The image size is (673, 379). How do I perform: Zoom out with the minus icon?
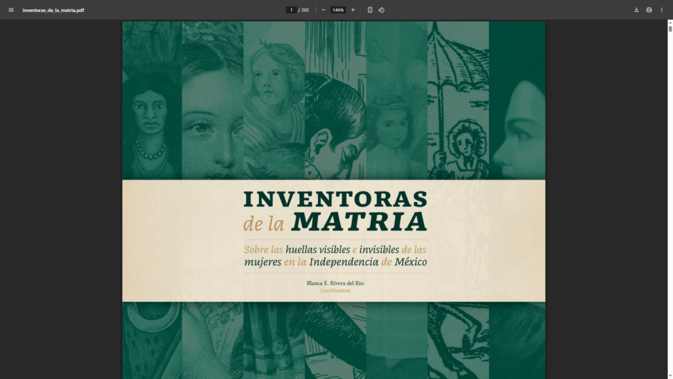[x=323, y=10]
